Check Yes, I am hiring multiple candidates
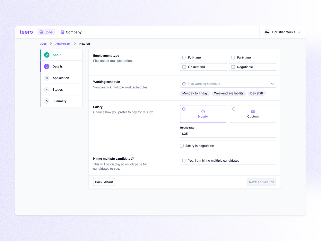This screenshot has height=241, width=321. pos(184,160)
